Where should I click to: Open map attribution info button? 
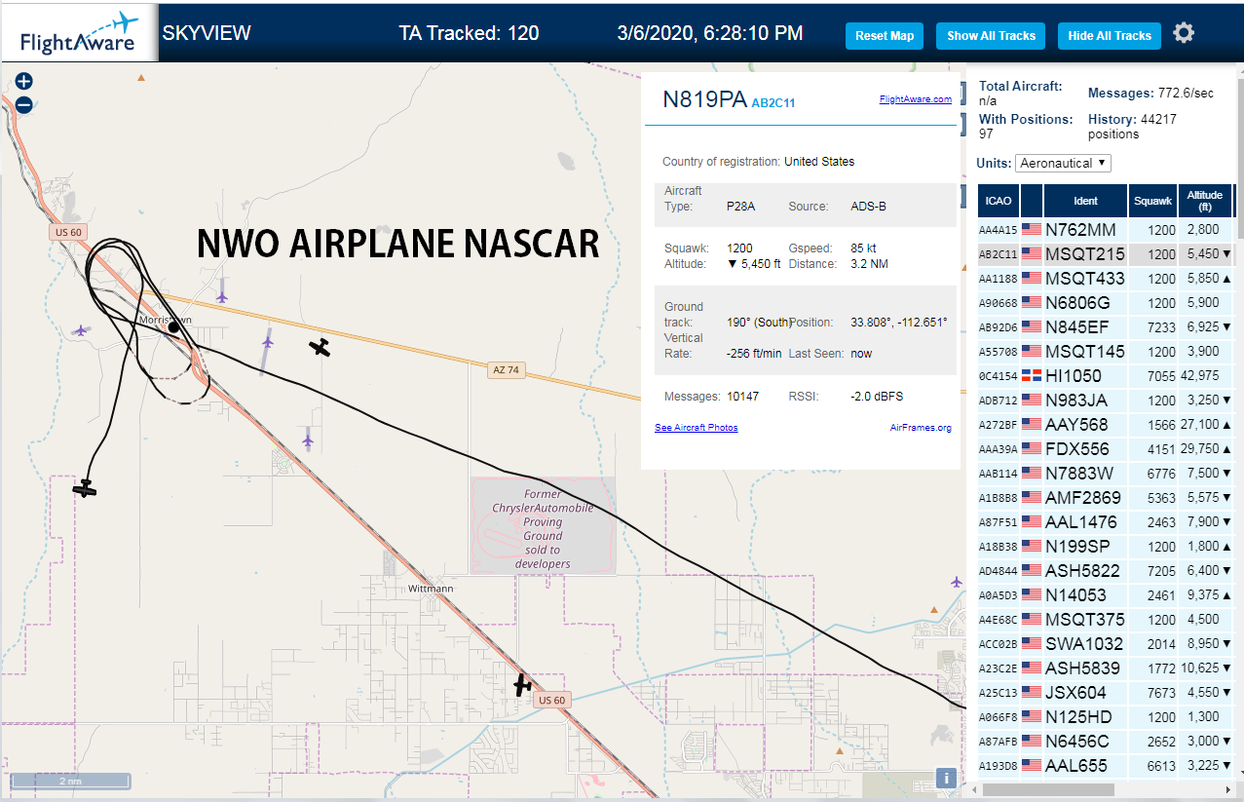(944, 778)
